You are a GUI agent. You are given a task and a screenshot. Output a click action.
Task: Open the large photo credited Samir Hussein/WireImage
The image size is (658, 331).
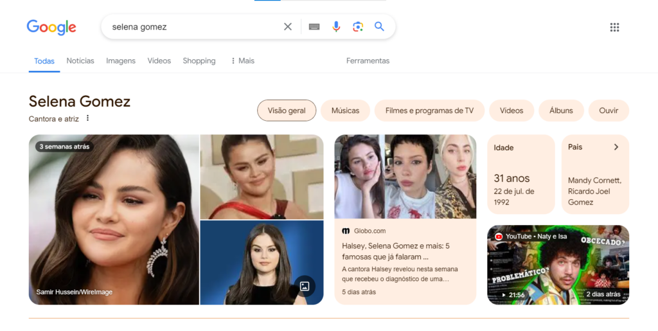click(114, 219)
